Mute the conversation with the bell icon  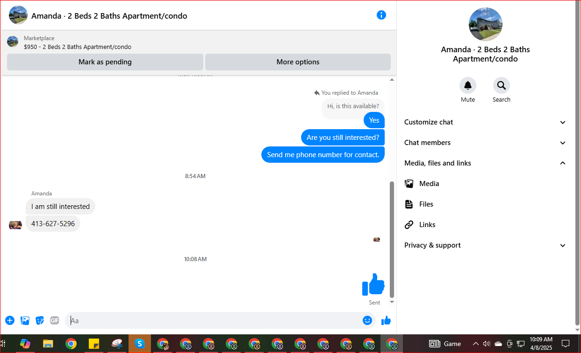click(x=468, y=85)
